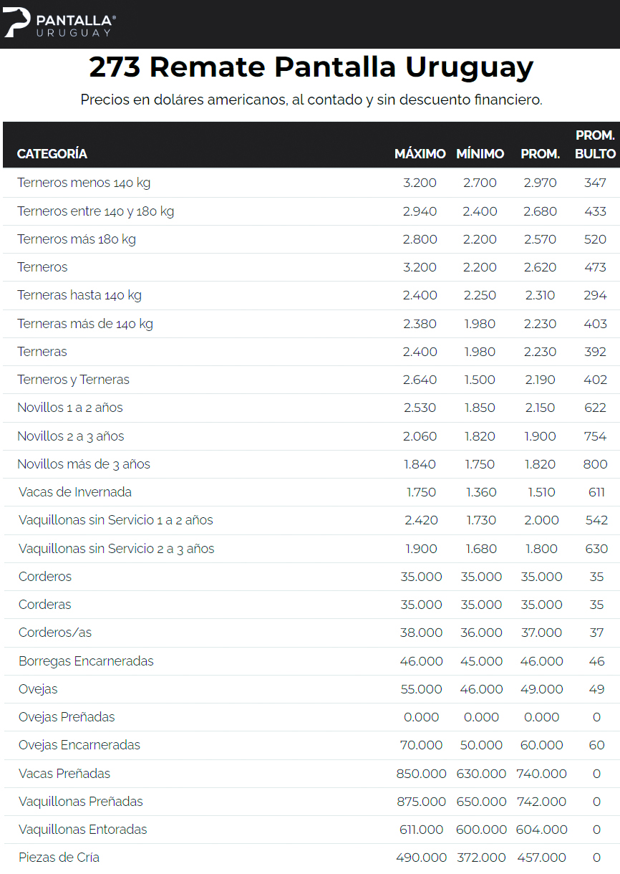
Task: Click the MÁXIMO column header
Action: (420, 154)
